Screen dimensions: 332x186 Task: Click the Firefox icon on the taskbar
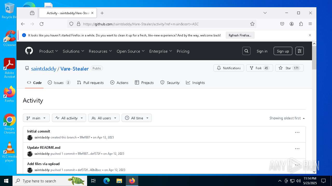(132, 181)
